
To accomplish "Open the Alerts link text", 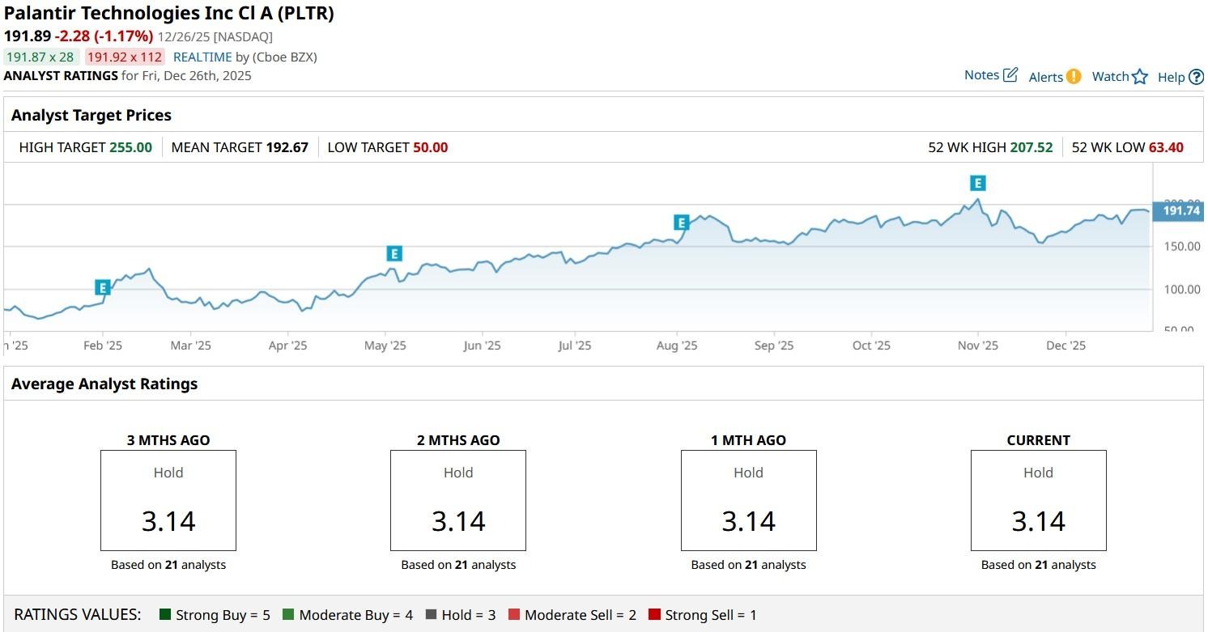I will coord(1045,77).
